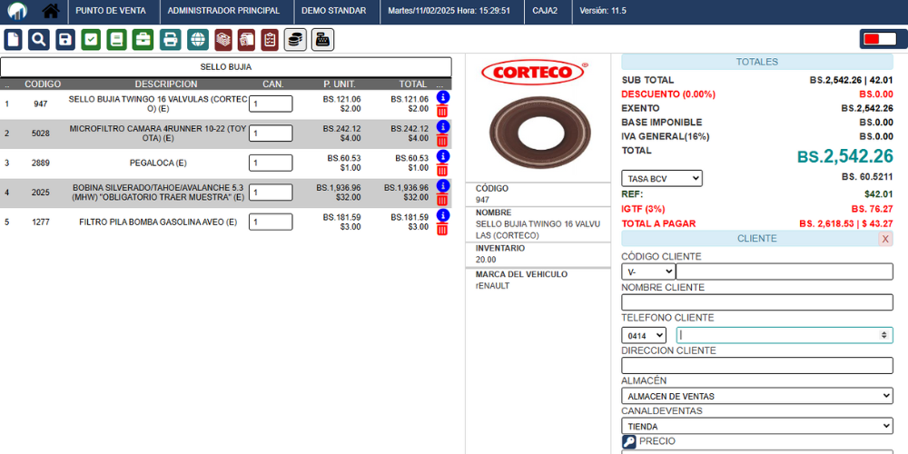Edit quantity for PEGALOCA
908x454 pixels.
(x=271, y=163)
